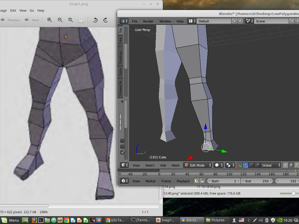Open the Options tab in Blender shelf

point(121,72)
